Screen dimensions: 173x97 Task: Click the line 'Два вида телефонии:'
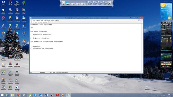coord(39,31)
